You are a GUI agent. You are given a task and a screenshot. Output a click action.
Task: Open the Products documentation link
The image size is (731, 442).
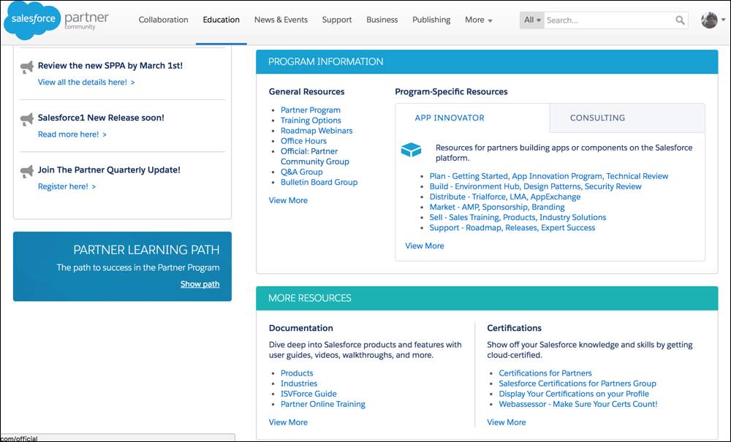pos(297,373)
